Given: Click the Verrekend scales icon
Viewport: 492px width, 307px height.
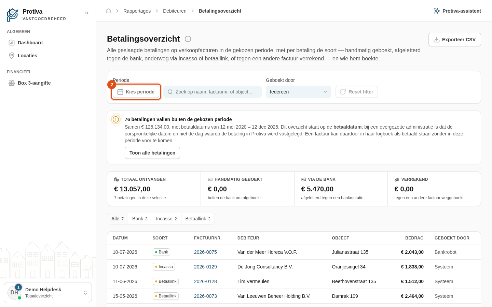Looking at the screenshot, I should click(397, 179).
